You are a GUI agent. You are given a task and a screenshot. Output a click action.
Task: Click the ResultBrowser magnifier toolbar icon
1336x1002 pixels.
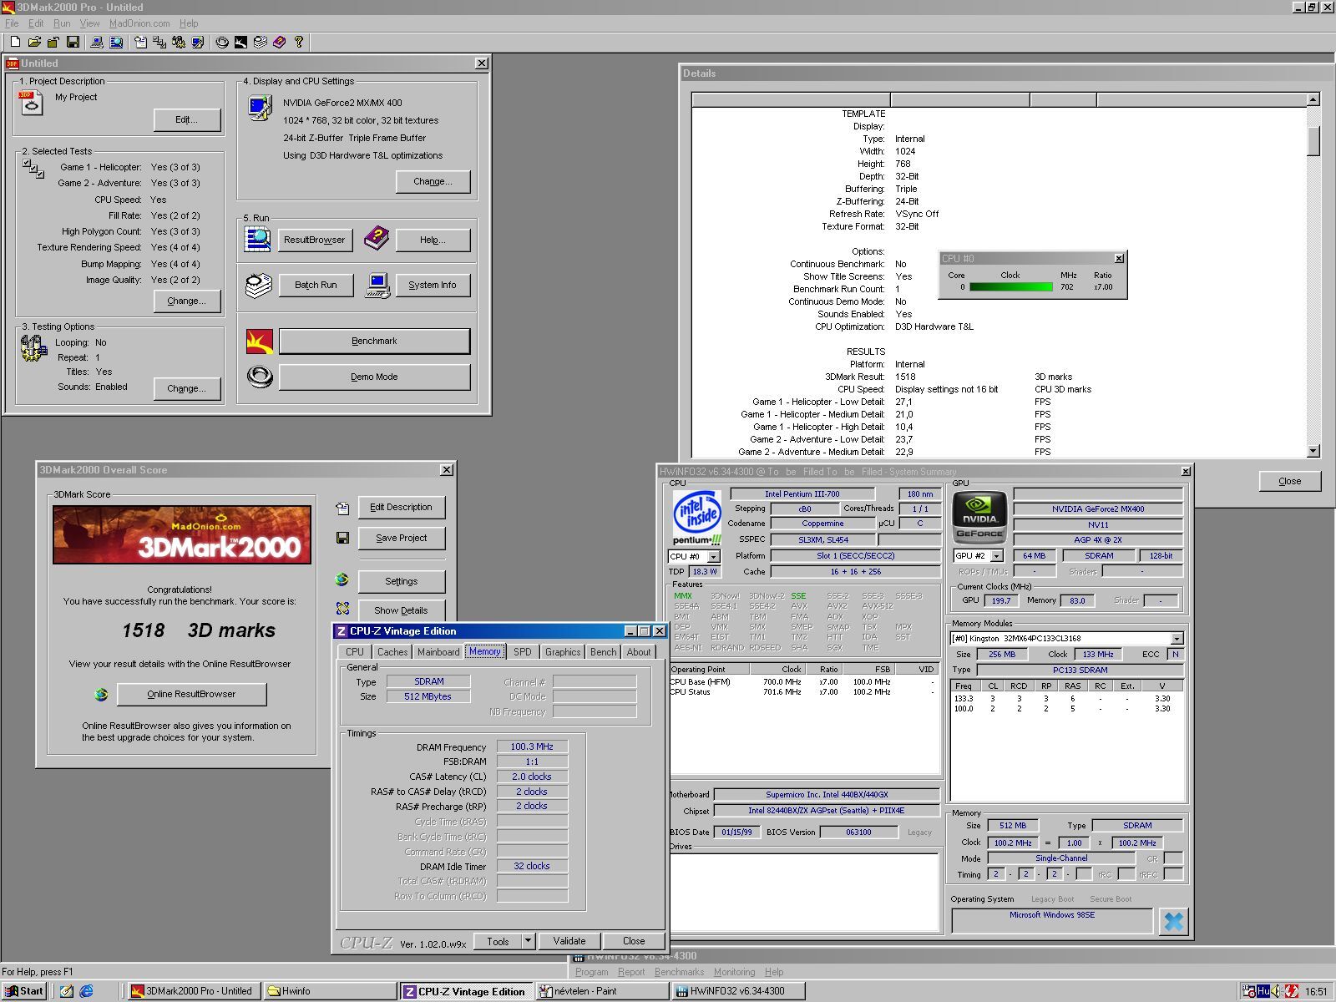click(x=116, y=42)
